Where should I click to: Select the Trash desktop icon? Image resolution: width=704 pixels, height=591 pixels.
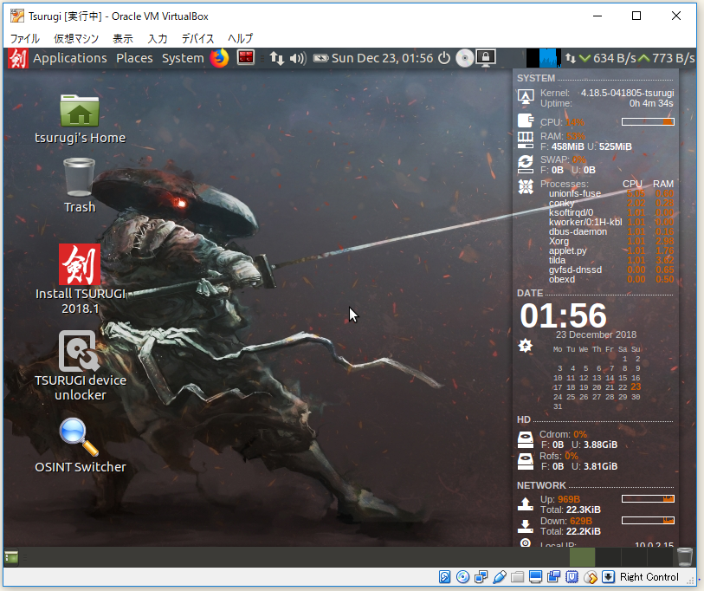(x=80, y=185)
